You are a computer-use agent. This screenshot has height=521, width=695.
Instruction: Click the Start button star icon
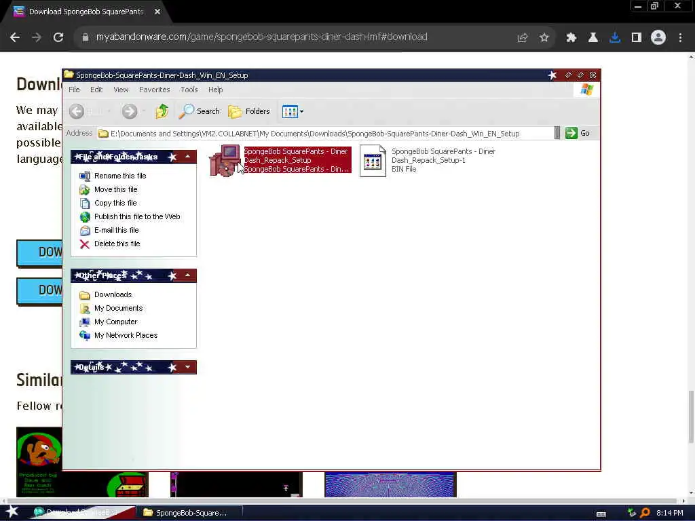tap(12, 512)
